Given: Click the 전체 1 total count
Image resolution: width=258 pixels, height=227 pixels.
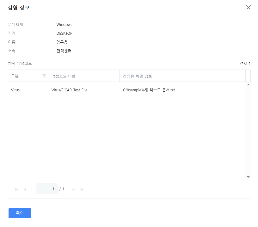Looking at the screenshot, I should [x=245, y=63].
